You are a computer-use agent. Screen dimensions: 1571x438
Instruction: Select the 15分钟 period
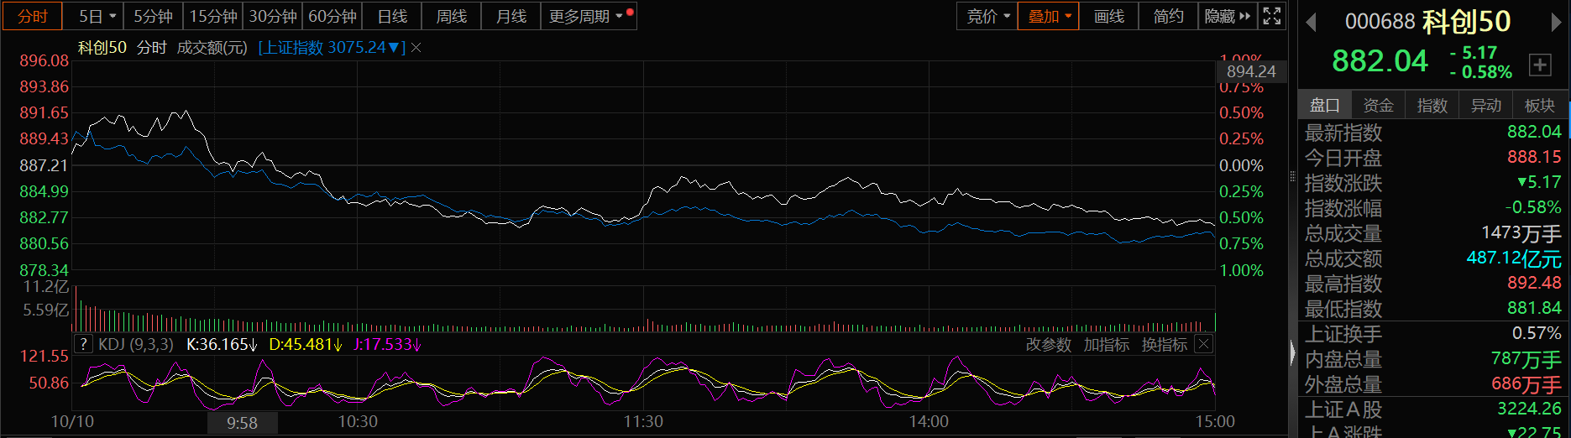[213, 16]
